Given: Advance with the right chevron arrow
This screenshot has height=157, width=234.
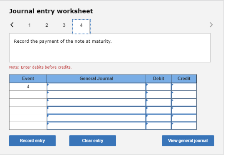Looking at the screenshot, I should click(x=211, y=25).
